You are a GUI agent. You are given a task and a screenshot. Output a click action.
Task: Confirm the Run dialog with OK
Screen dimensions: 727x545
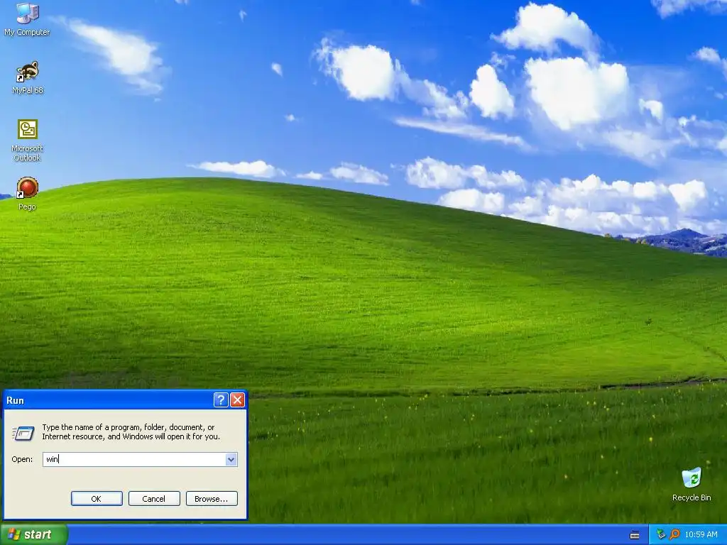pyautogui.click(x=97, y=499)
